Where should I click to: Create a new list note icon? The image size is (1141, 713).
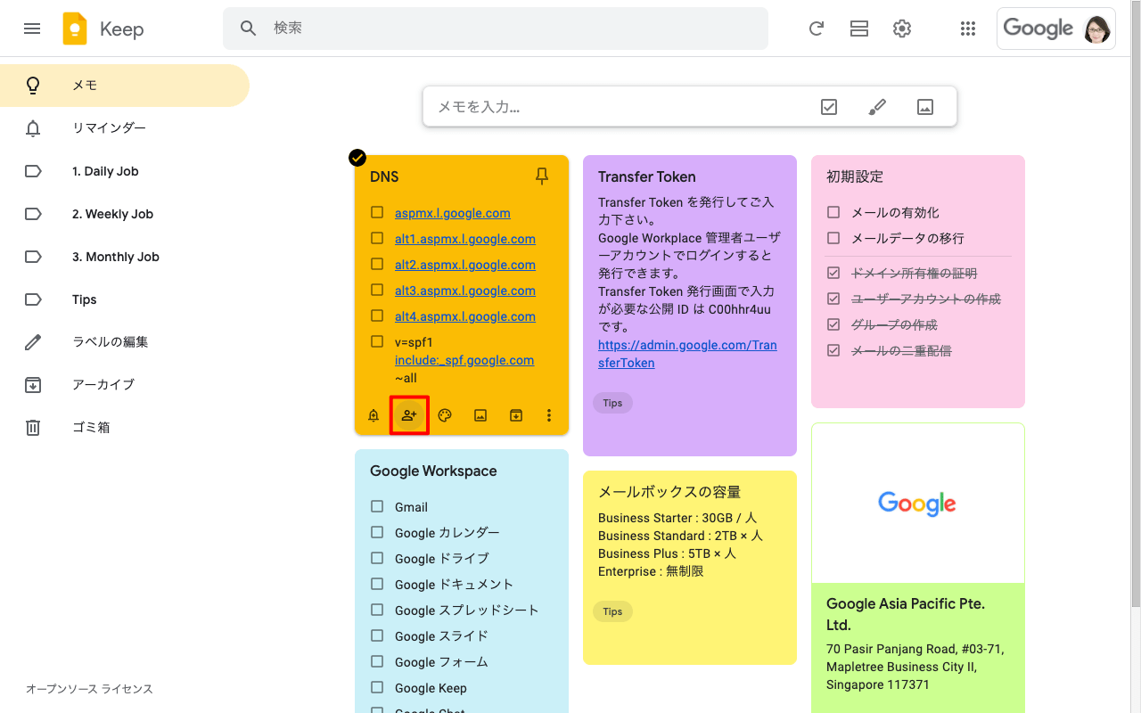[829, 107]
